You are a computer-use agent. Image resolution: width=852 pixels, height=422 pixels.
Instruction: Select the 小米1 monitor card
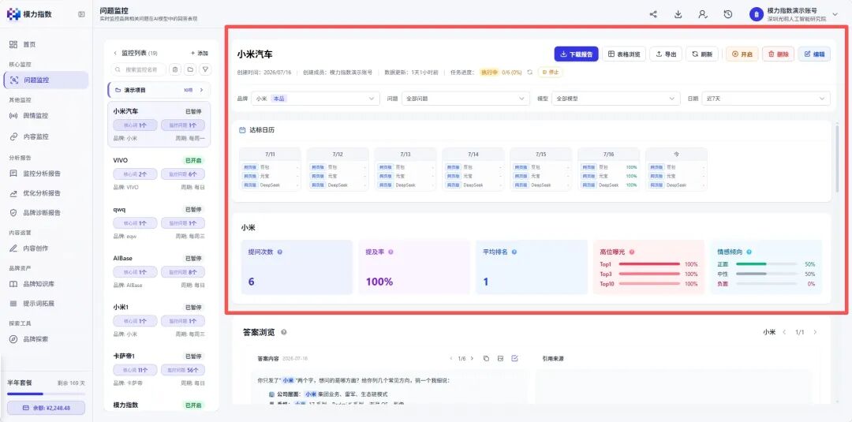159,320
